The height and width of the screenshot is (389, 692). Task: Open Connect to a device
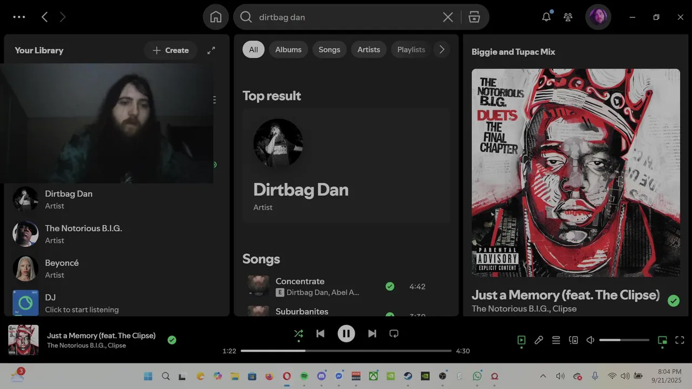[x=573, y=340]
